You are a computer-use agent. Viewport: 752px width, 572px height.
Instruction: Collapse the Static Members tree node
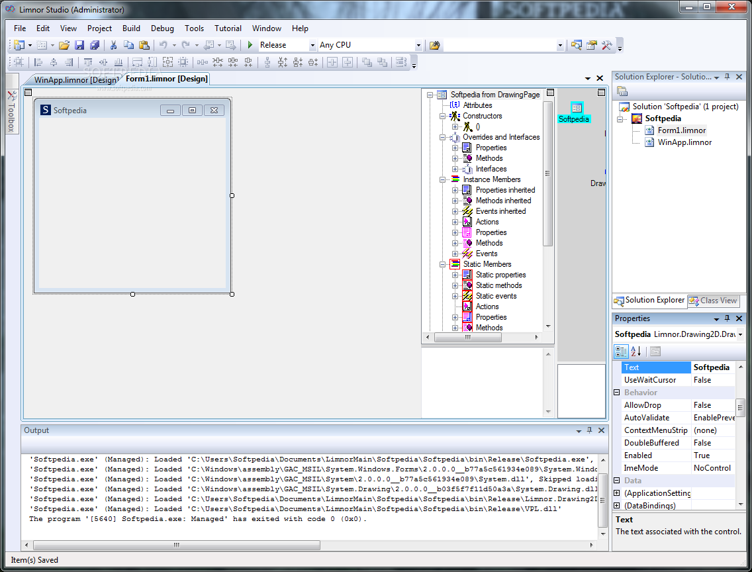[443, 265]
